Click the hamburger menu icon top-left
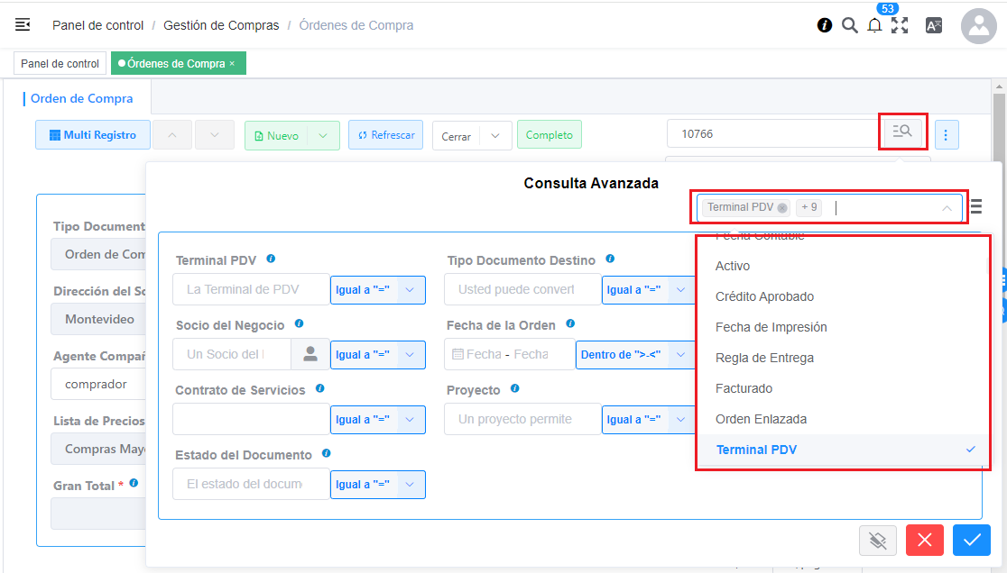 click(23, 25)
